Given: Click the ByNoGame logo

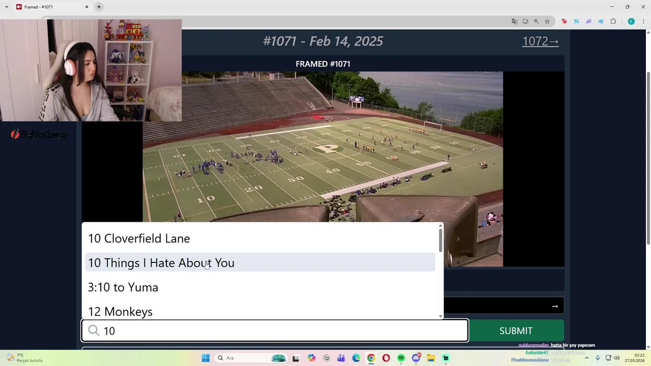Looking at the screenshot, I should pos(39,135).
